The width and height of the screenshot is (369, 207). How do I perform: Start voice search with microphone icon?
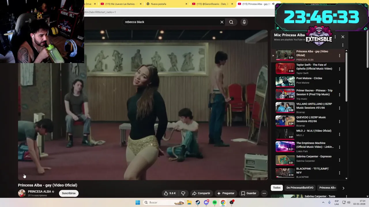tap(244, 22)
